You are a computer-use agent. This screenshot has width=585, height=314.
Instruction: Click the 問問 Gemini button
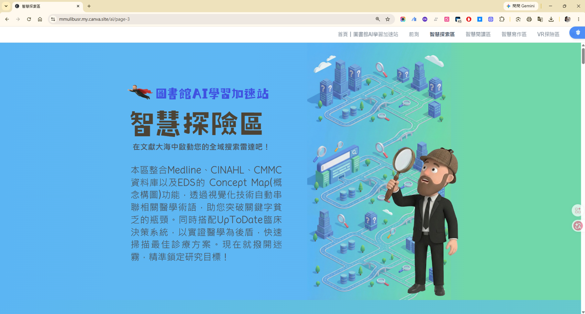[521, 6]
